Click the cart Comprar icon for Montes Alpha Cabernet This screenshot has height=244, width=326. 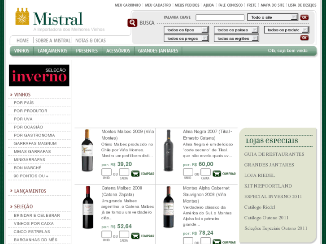217,242
